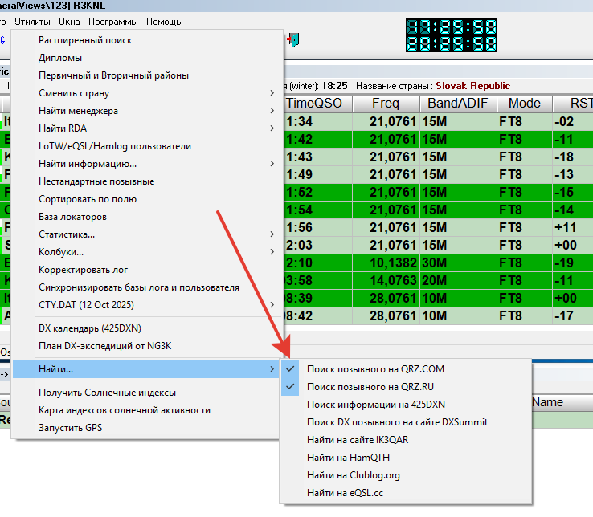Expand the Найти RDA submenu

tap(148, 128)
